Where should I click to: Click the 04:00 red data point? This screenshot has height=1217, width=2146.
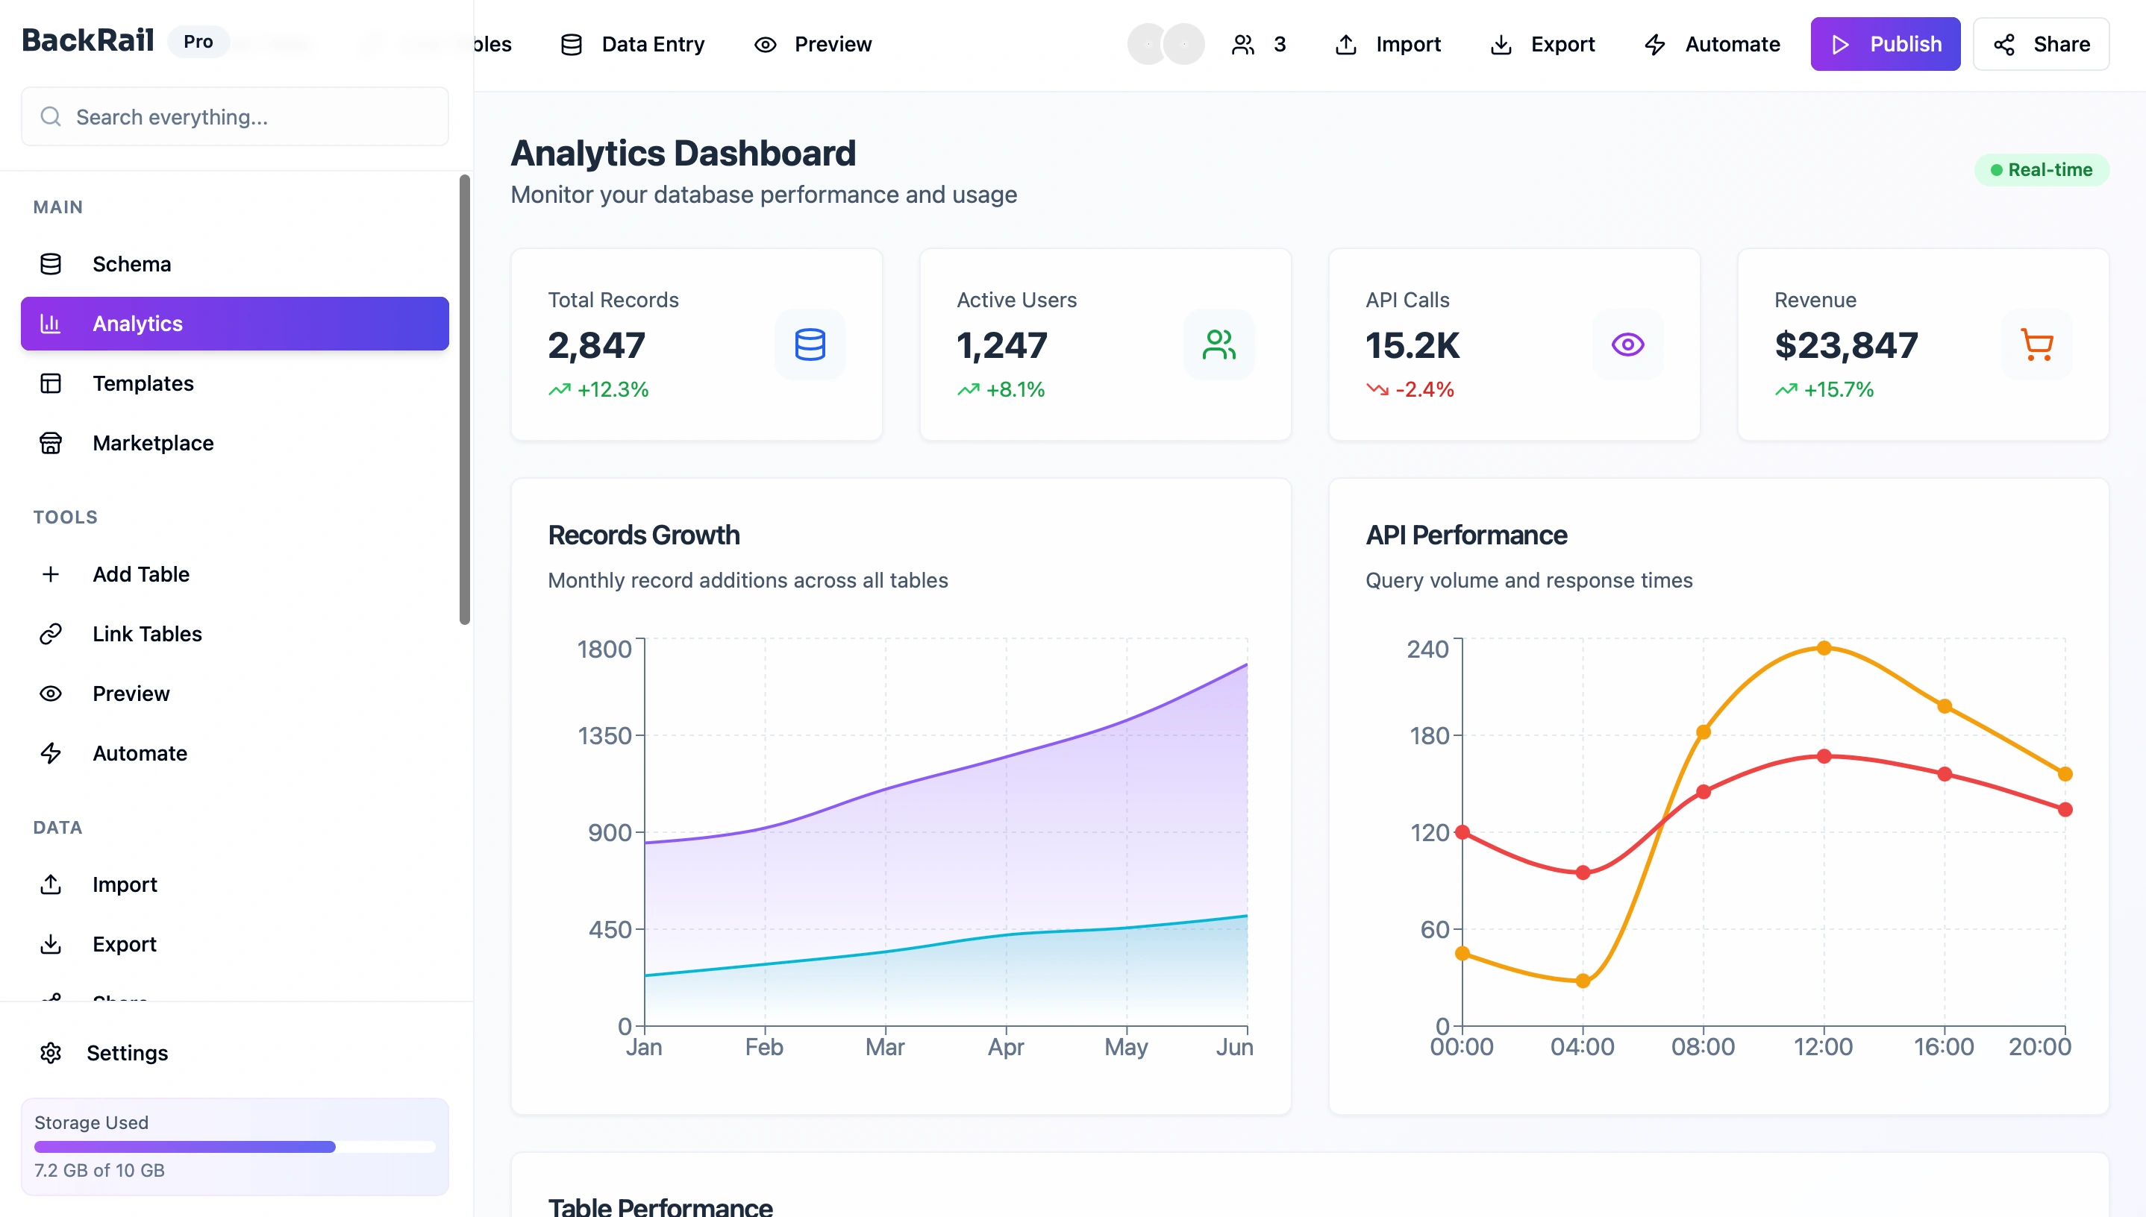tap(1583, 872)
